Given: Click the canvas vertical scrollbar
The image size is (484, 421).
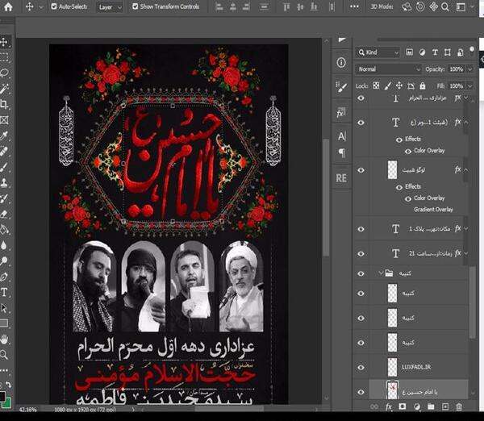Looking at the screenshot, I should click(x=326, y=198).
